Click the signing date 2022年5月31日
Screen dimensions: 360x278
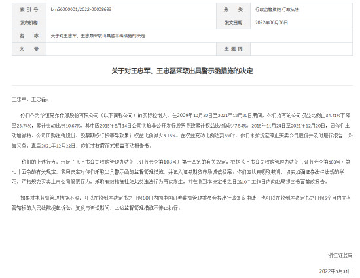(336, 271)
